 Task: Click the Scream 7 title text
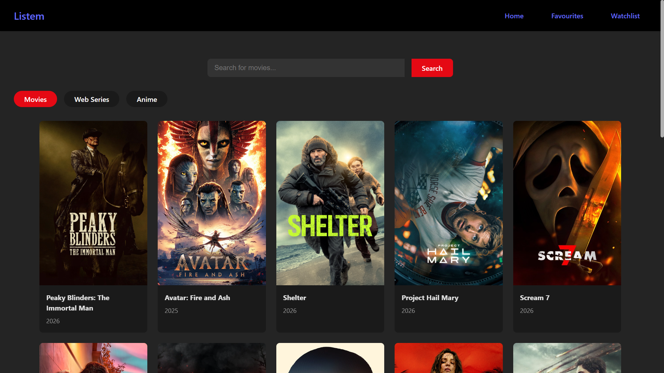coord(534,298)
